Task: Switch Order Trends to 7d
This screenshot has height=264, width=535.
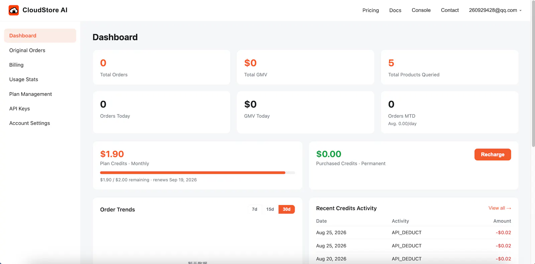Action: pos(254,209)
